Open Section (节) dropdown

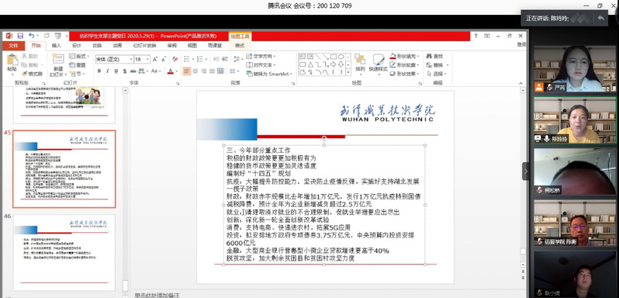pos(78,74)
